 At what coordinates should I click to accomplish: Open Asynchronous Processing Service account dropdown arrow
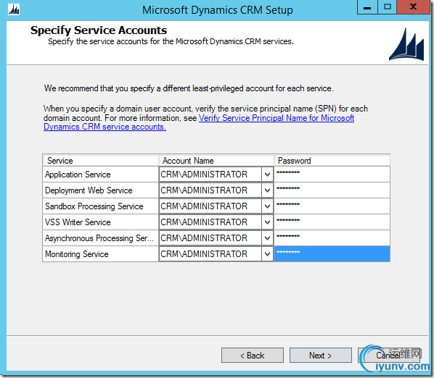coord(267,238)
